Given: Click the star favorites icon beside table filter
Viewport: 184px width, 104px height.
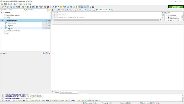Looking at the screenshot, I should click(49, 10).
